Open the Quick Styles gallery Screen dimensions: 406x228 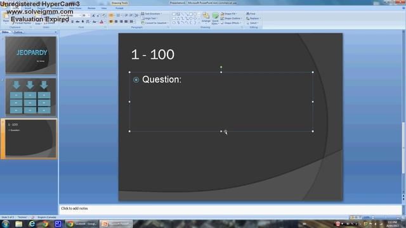coord(215,18)
